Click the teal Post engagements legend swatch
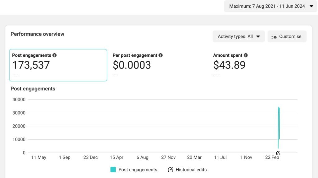The image size is (318, 178). coord(113,170)
